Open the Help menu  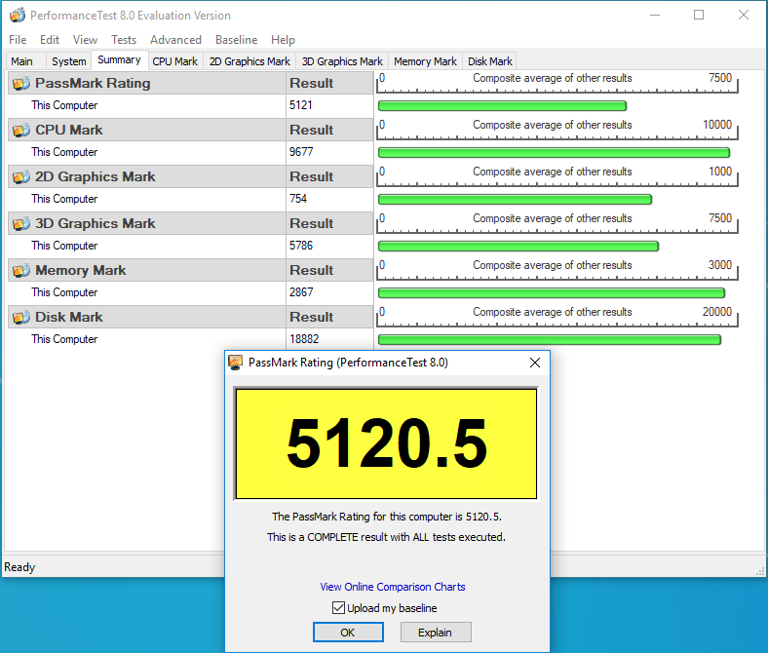coord(283,40)
